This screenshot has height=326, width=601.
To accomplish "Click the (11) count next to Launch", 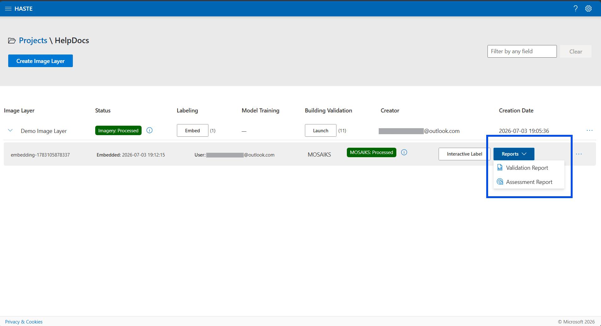I will [x=342, y=130].
